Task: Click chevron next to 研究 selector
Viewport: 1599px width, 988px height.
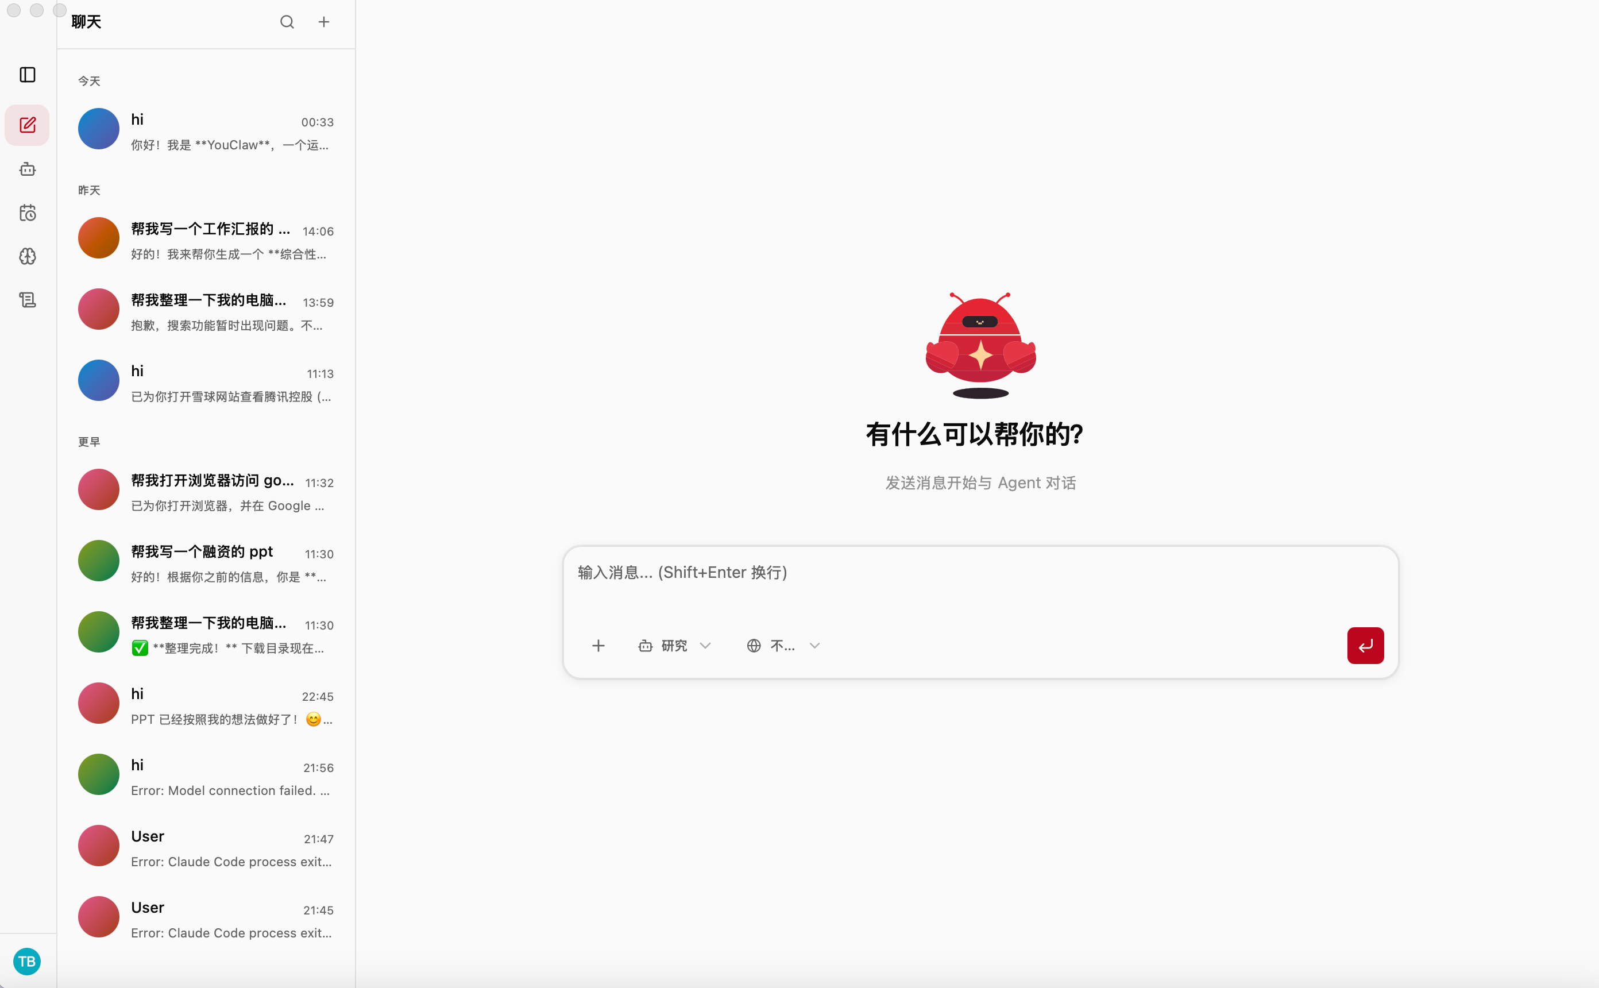Action: (x=705, y=646)
